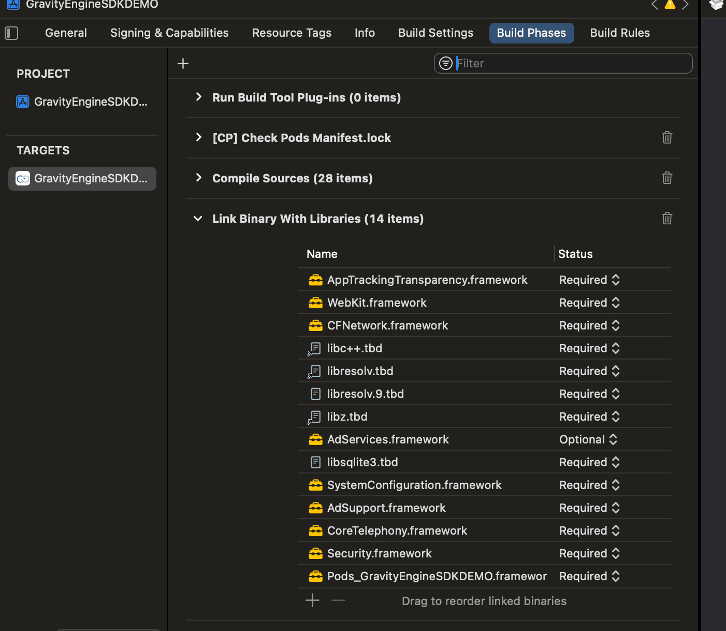Remove linked library minus button
The width and height of the screenshot is (726, 631).
tap(338, 600)
